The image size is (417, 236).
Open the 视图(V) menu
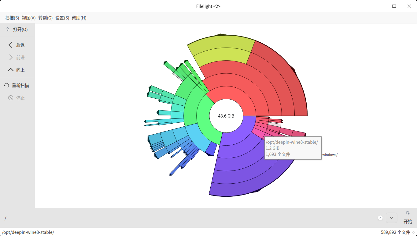coord(29,18)
